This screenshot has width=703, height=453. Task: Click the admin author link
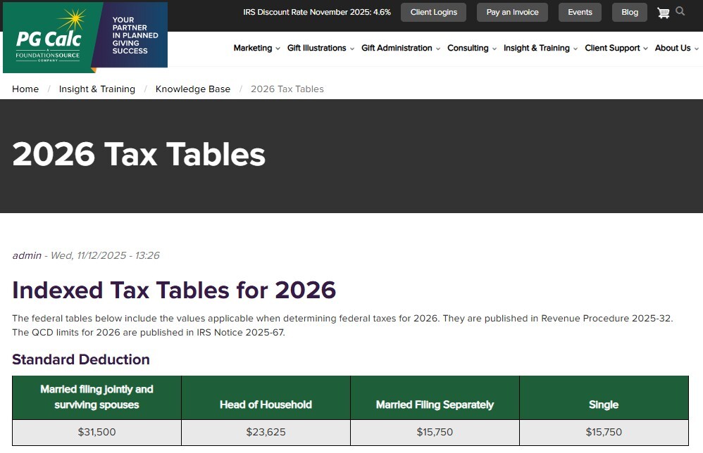(x=27, y=255)
